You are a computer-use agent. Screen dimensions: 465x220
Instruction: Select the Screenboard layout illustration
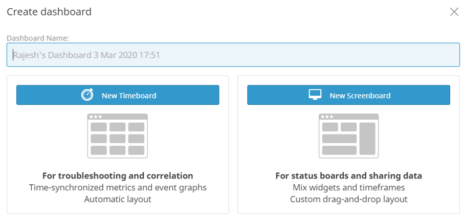point(349,136)
